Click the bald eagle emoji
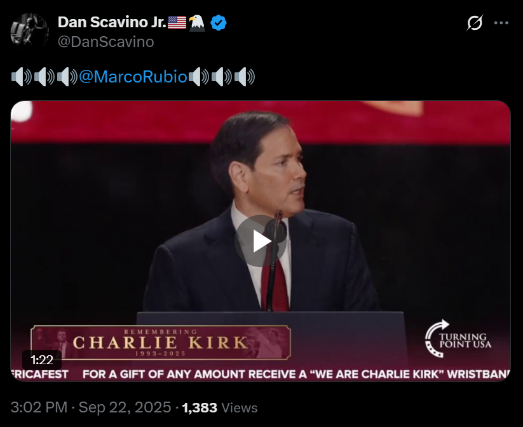Viewport: 523px width, 427px height. click(197, 23)
